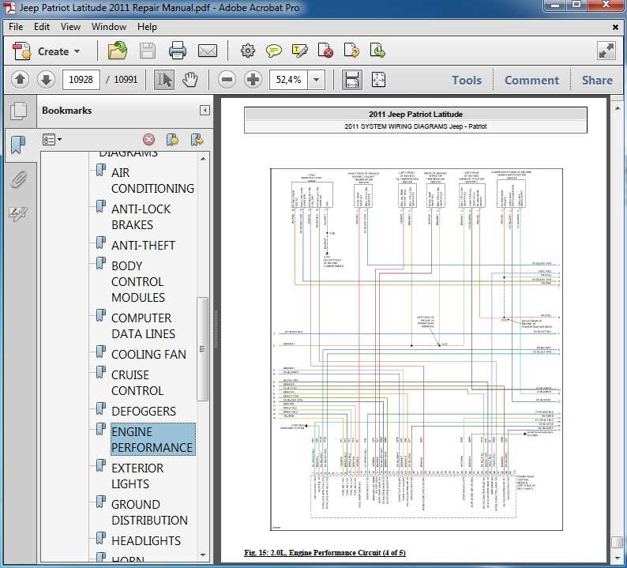Click the Print icon

(177, 51)
